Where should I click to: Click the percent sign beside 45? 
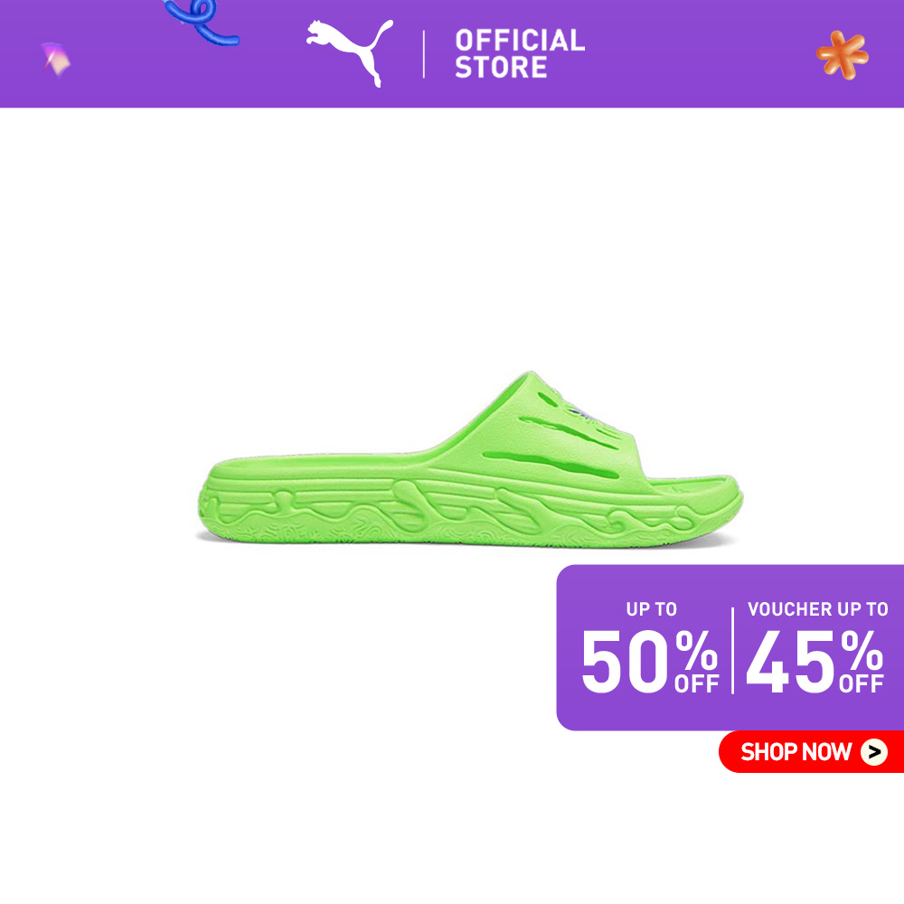[x=862, y=650]
